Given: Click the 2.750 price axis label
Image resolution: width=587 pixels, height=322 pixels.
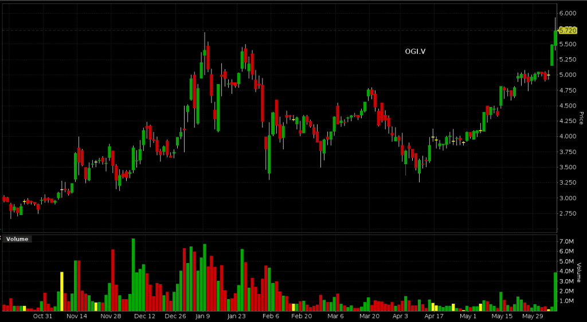Looking at the screenshot, I should click(568, 213).
